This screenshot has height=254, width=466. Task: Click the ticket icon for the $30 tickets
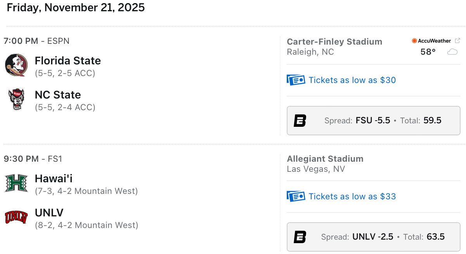[296, 80]
